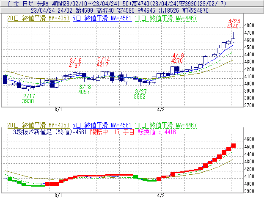
Task: Click the 始4599 opening price value
Action: tap(84, 11)
